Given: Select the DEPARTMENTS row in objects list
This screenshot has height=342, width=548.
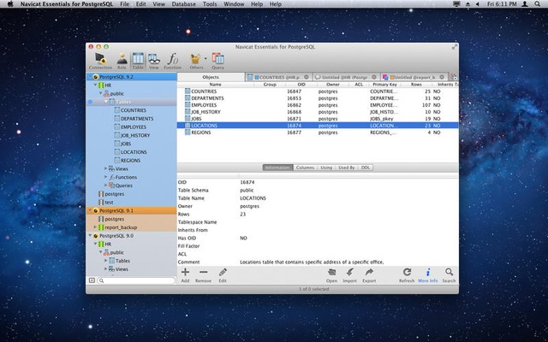Looking at the screenshot, I should tap(318, 98).
